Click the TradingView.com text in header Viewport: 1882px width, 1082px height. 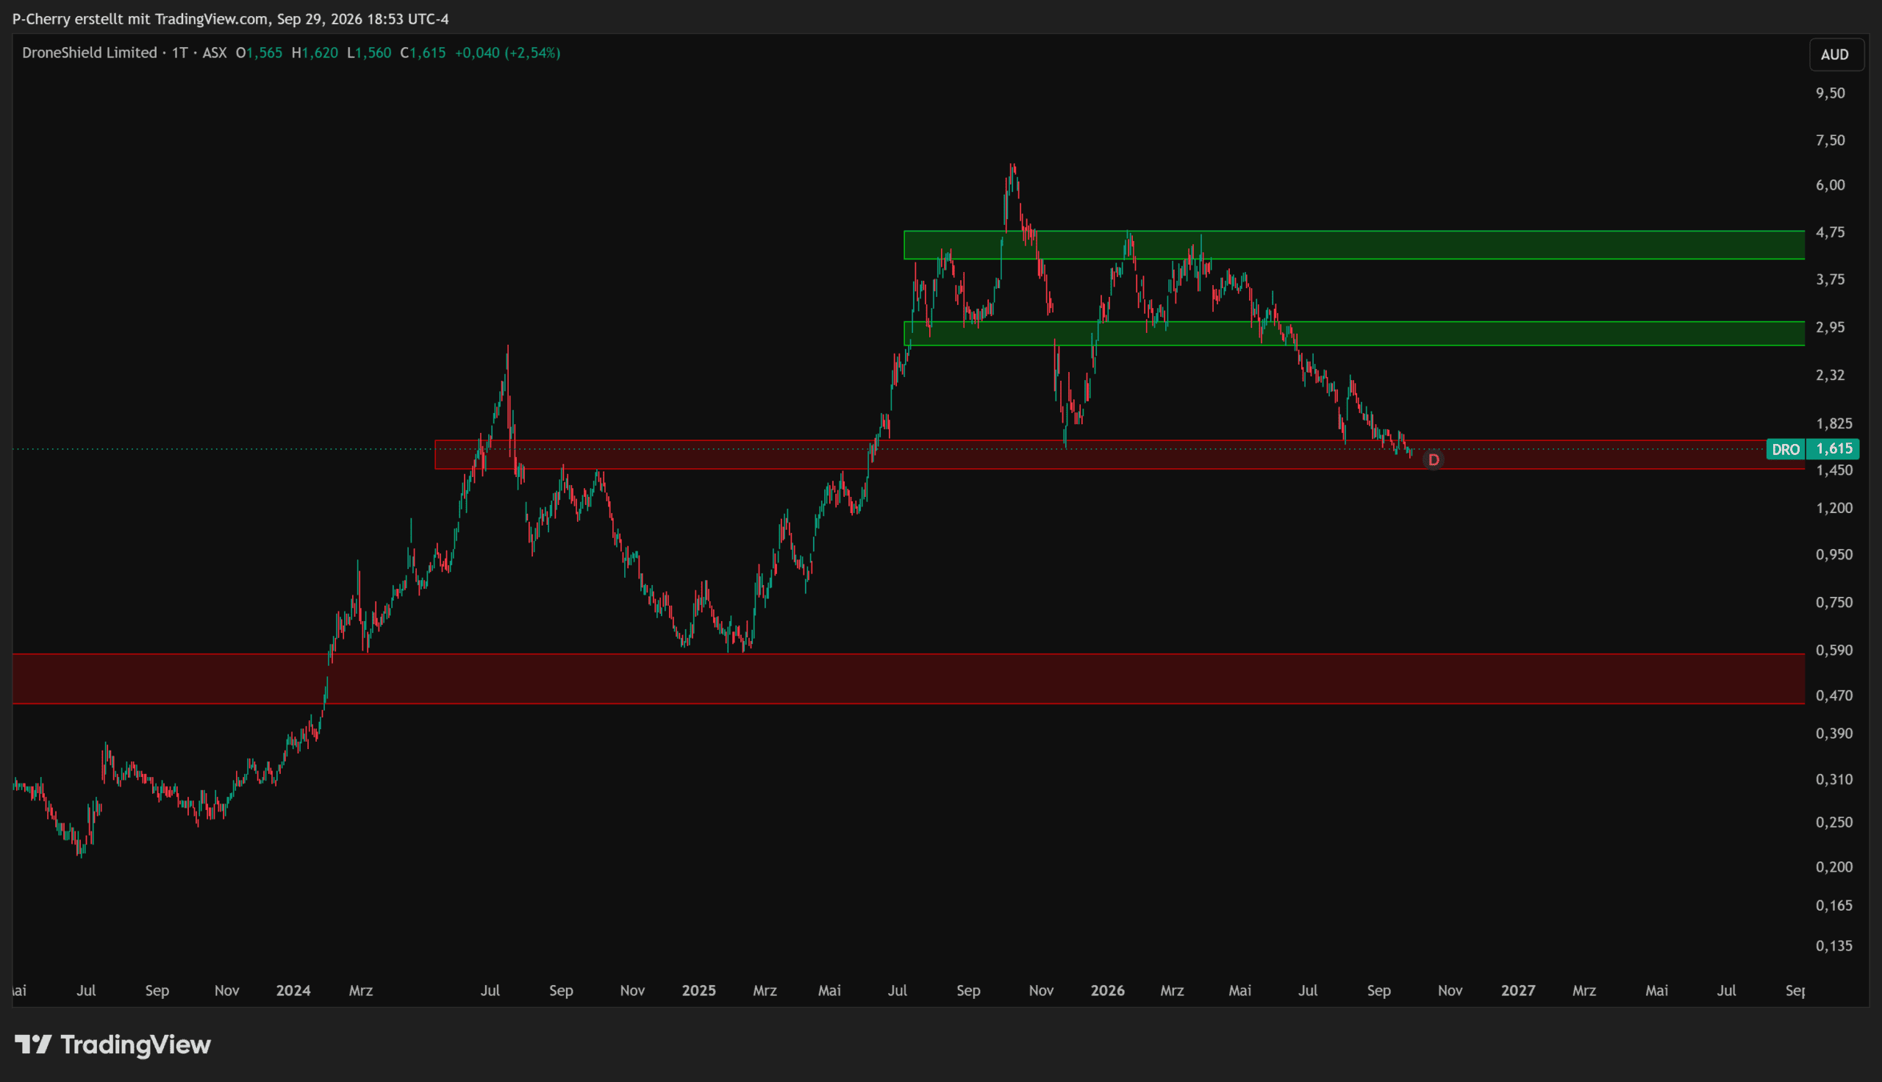[x=212, y=18]
